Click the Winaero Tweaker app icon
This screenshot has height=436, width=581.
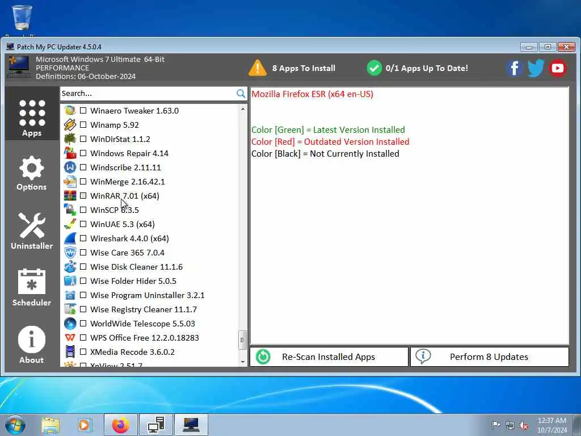point(70,111)
